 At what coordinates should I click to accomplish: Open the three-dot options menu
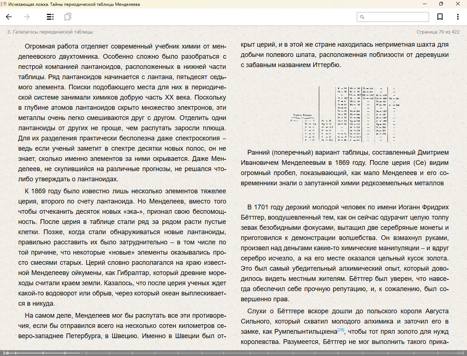[458, 17]
